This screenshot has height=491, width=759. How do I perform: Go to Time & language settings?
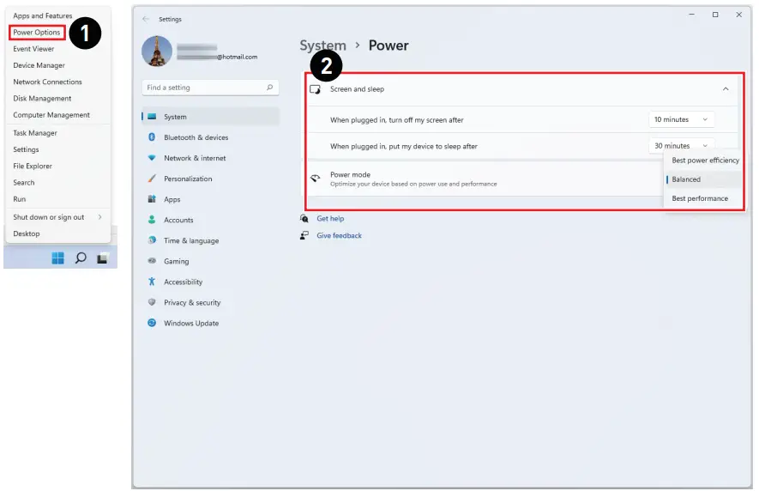(191, 240)
